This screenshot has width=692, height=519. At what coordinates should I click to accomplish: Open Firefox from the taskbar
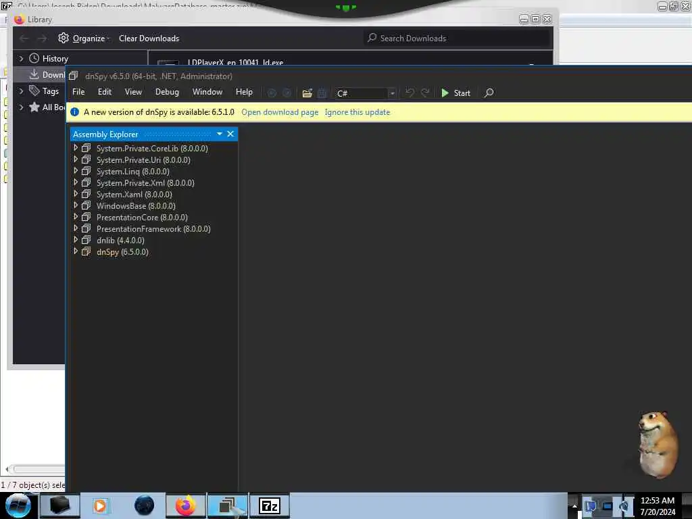tap(186, 505)
